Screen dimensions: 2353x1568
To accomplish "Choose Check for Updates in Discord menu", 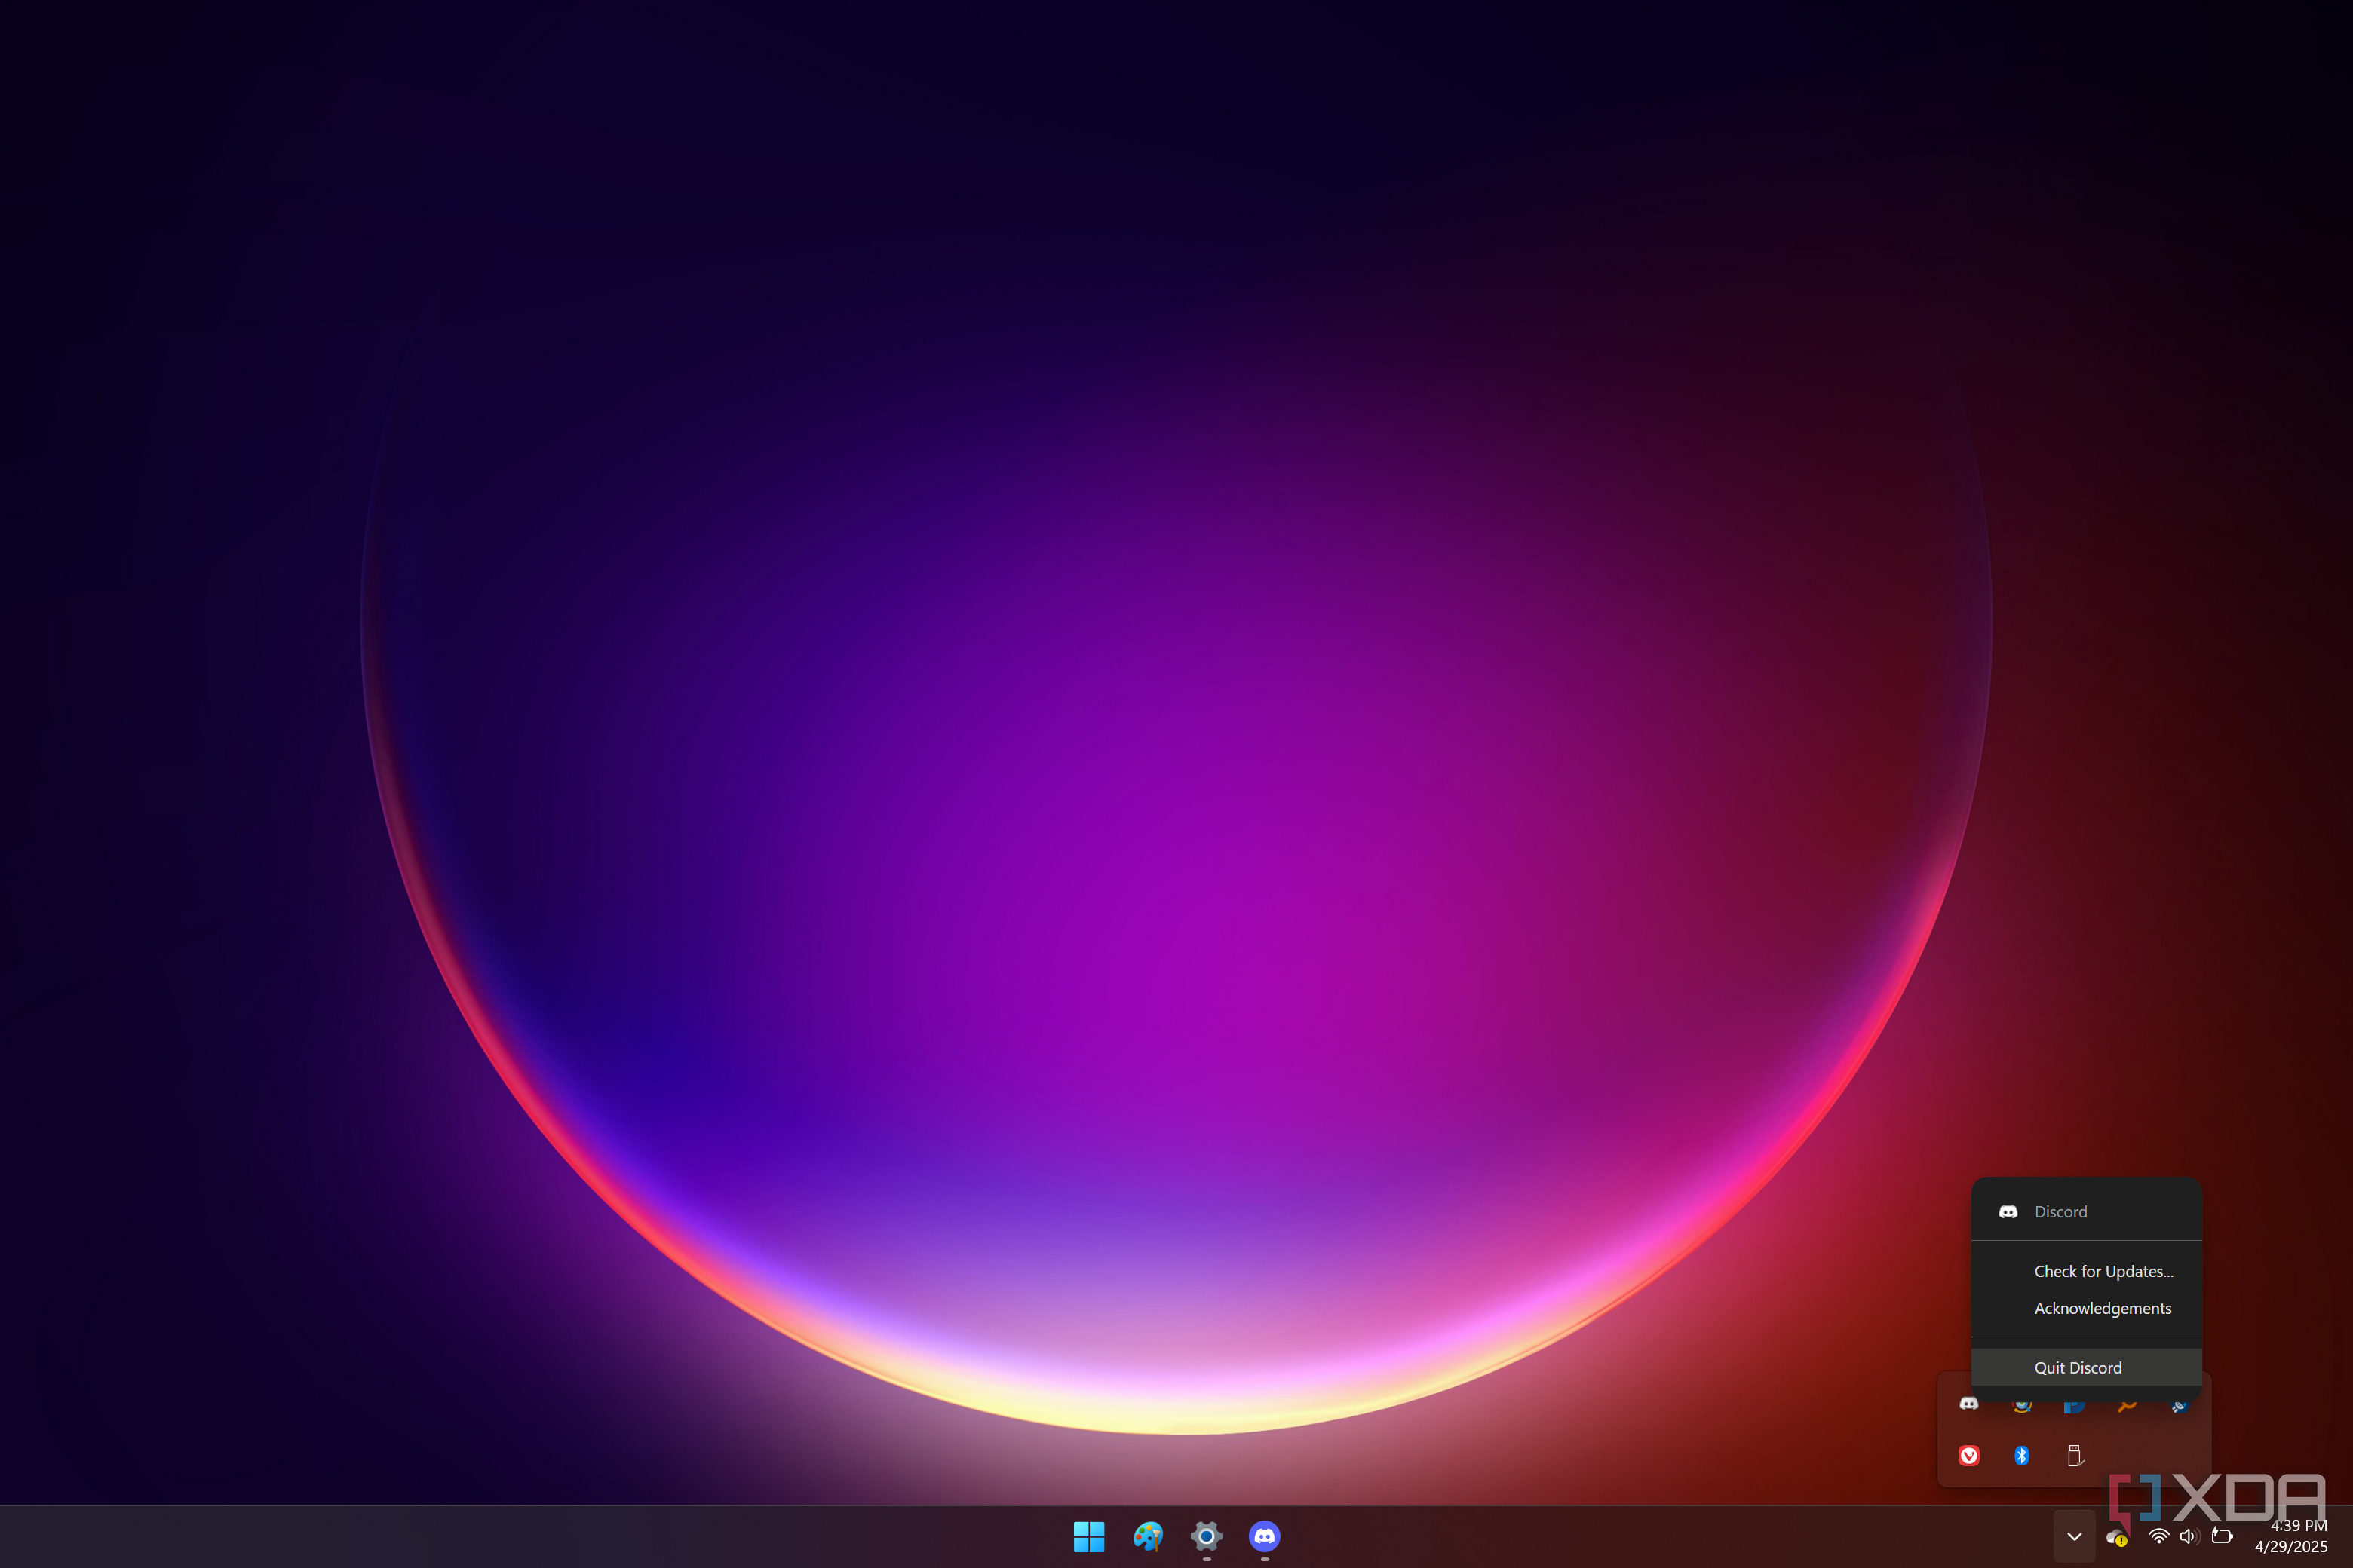I will (2086, 1271).
